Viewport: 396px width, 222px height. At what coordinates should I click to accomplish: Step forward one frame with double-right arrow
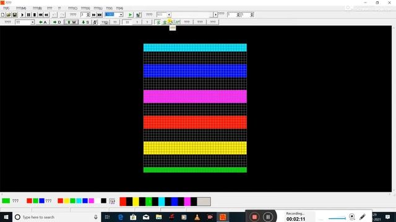coord(93,15)
